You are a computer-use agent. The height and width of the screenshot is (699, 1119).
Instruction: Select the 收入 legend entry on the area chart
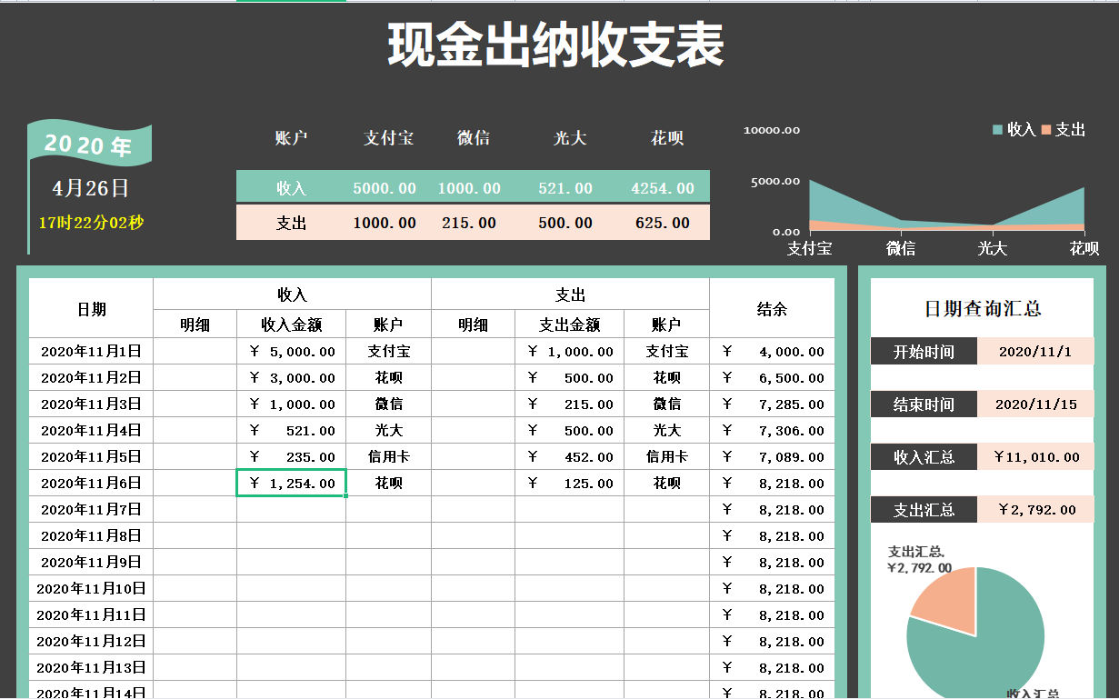point(1014,130)
